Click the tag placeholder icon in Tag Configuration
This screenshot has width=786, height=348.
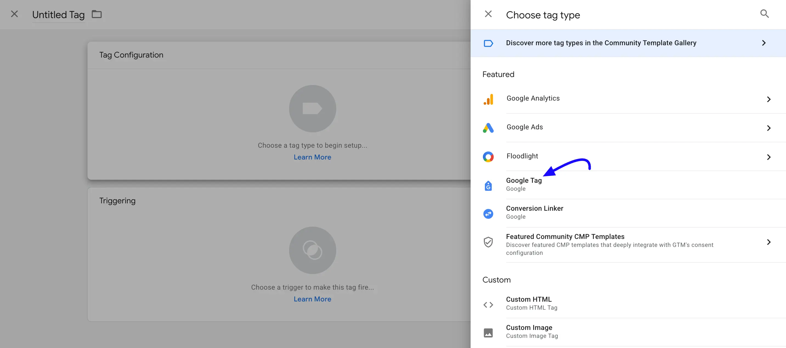pyautogui.click(x=312, y=109)
